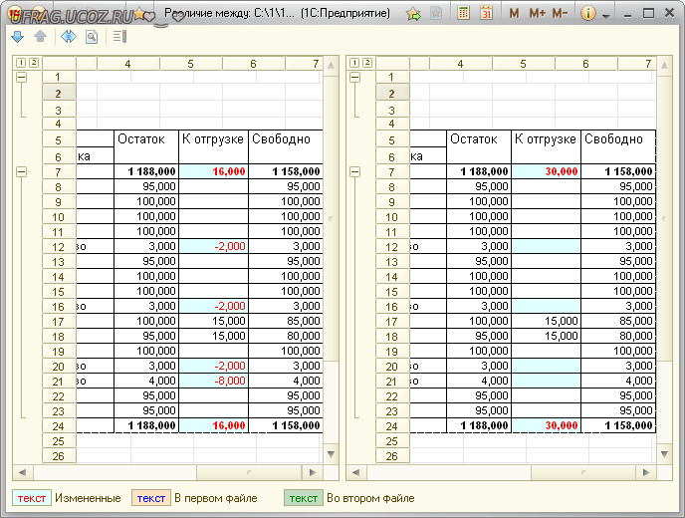Click the M+ memory add button
This screenshot has height=518, width=685.
(x=538, y=14)
